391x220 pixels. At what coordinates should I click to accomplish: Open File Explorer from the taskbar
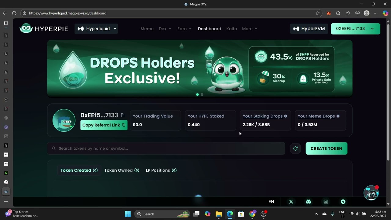(x=218, y=214)
